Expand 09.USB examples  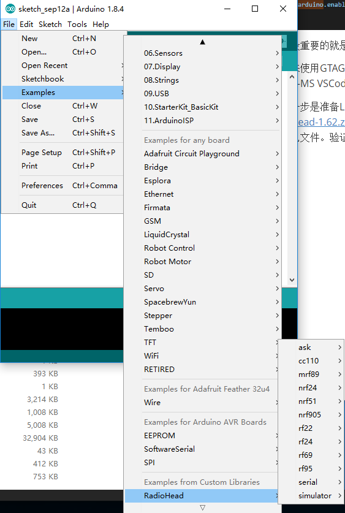(x=202, y=93)
